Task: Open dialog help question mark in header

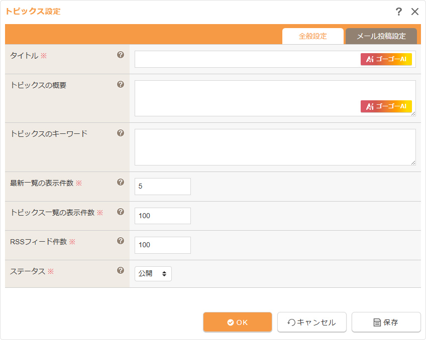Action: click(x=399, y=12)
